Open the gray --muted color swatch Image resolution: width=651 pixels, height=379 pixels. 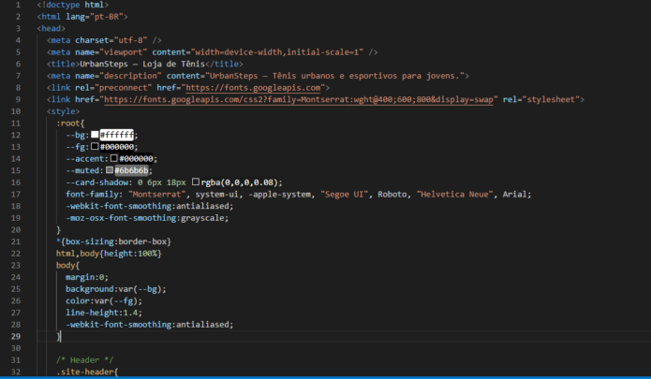coord(110,171)
